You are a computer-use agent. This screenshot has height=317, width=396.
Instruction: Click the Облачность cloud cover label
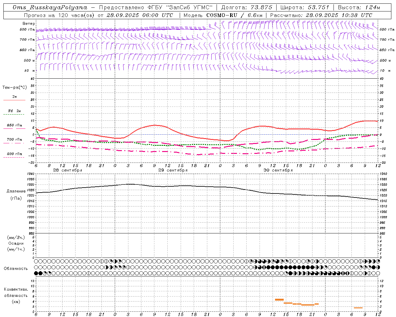[x=16, y=268]
